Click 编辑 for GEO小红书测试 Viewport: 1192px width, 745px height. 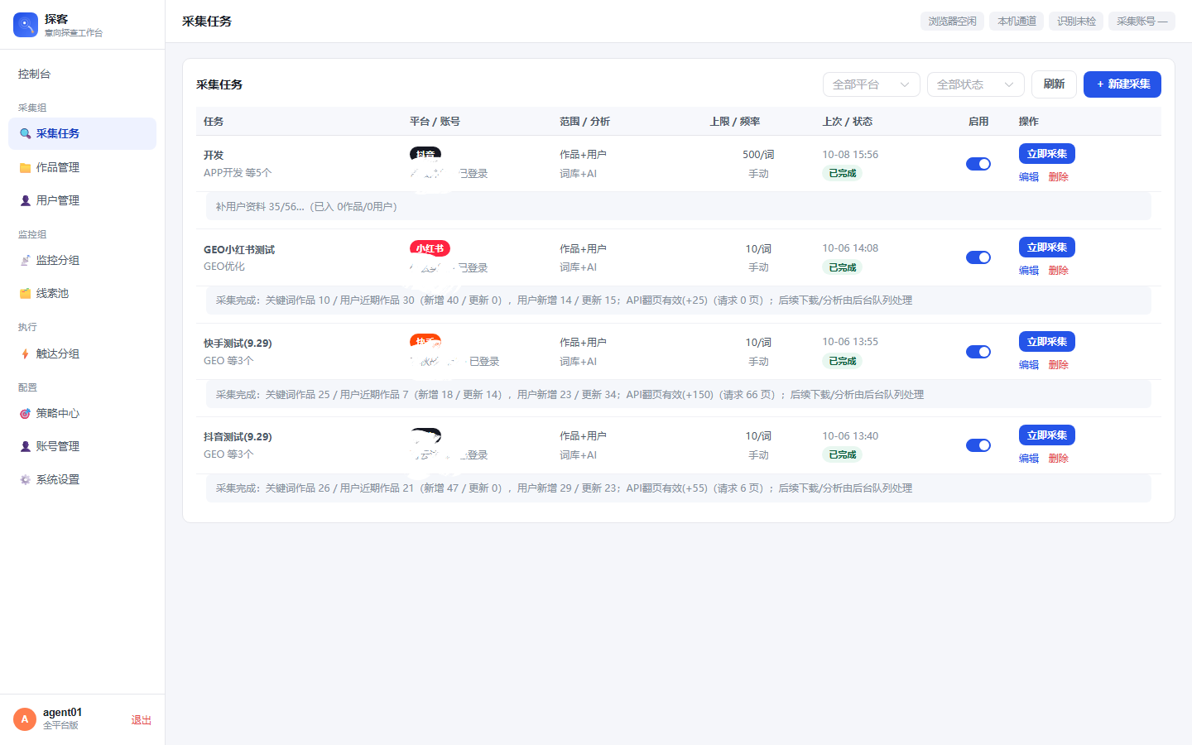[1029, 271]
